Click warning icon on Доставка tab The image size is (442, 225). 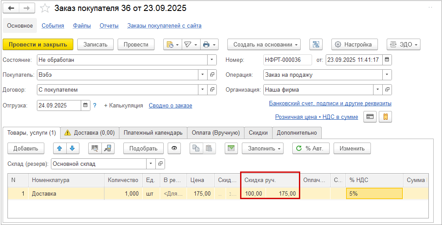coord(67,132)
